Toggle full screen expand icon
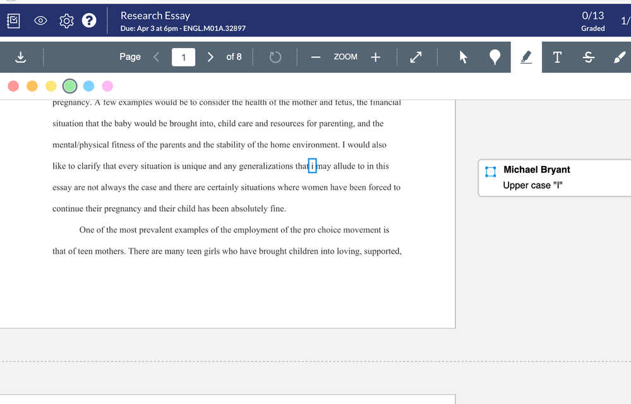631x404 pixels. (416, 57)
